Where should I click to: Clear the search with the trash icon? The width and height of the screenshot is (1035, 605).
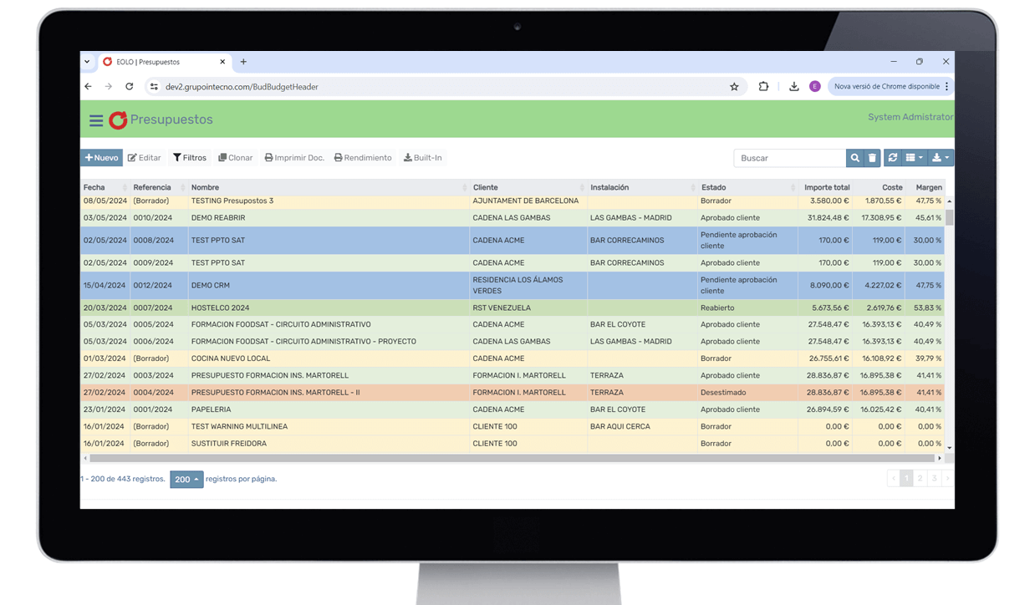(872, 158)
